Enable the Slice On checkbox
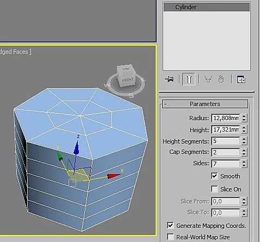The image size is (260, 242). pos(214,189)
